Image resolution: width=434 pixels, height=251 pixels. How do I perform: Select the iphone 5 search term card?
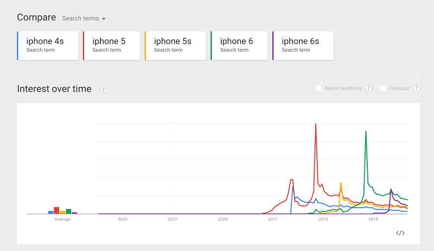coord(111,46)
